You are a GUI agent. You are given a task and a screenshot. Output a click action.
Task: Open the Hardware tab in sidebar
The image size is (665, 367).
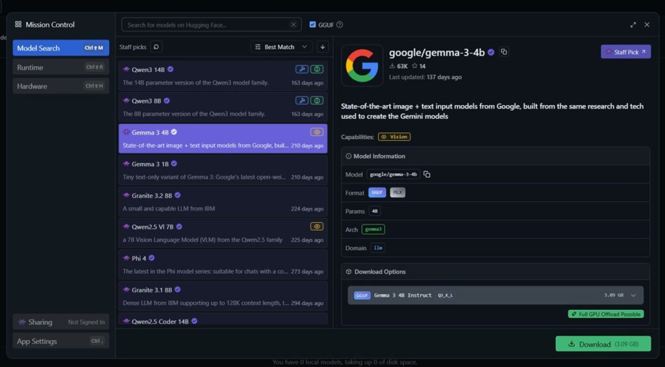60,86
